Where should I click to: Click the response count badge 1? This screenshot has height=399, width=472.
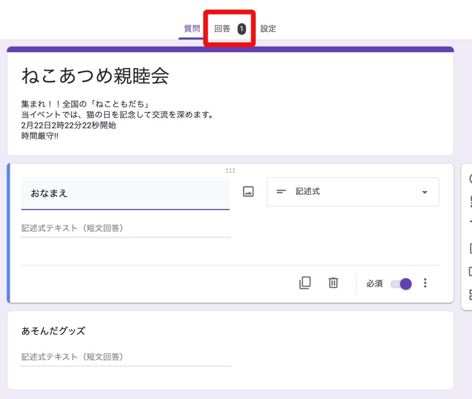242,29
